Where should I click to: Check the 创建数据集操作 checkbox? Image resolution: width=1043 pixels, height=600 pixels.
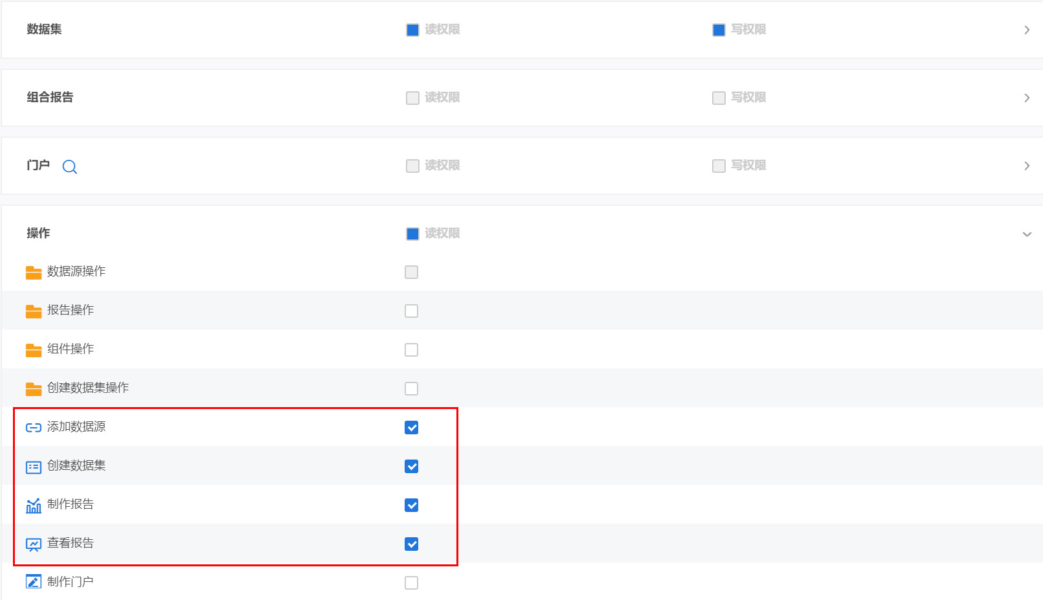click(x=411, y=388)
